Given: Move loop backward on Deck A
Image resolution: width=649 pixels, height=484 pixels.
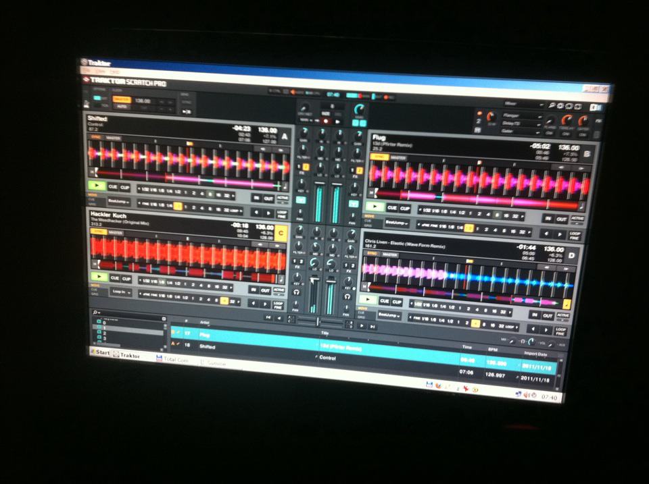Looking at the screenshot, I should click(x=256, y=213).
